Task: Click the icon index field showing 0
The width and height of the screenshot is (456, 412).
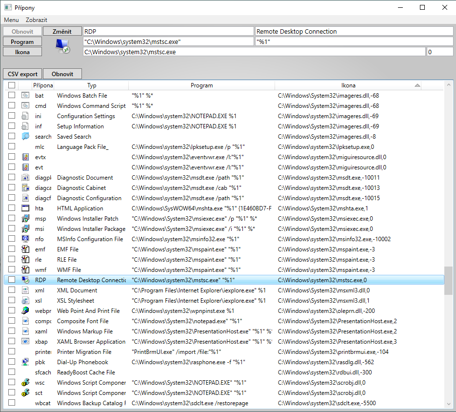Action: tap(440, 52)
